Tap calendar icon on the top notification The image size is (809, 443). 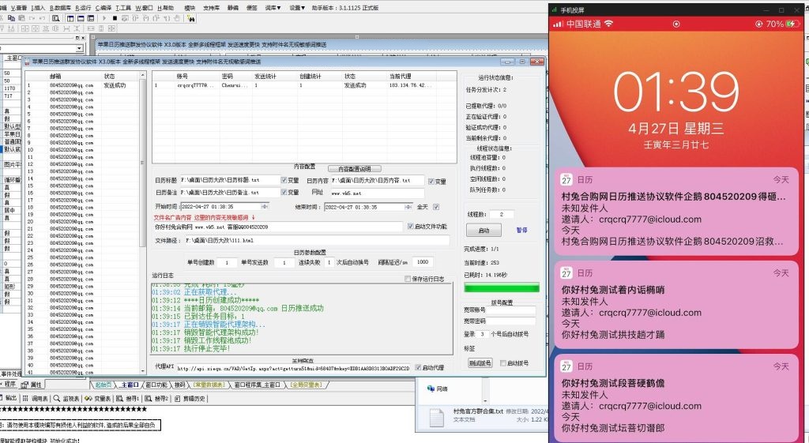pyautogui.click(x=566, y=179)
